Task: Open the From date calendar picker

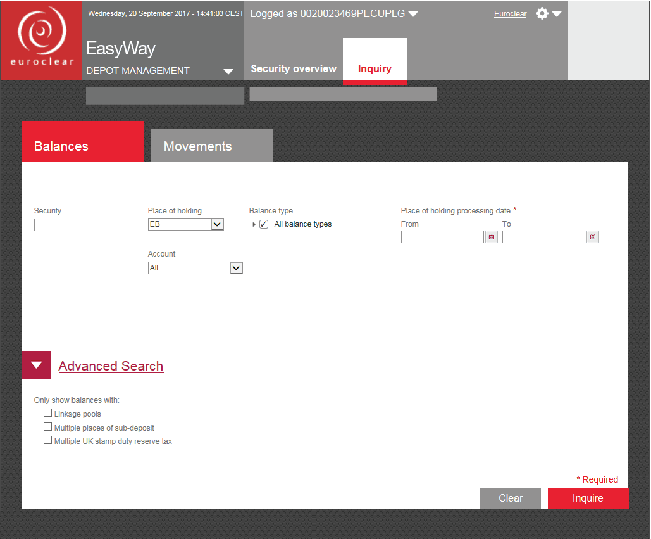Action: (492, 237)
